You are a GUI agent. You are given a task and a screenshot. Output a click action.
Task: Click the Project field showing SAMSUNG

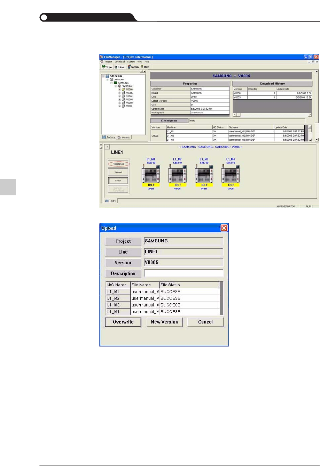184,241
